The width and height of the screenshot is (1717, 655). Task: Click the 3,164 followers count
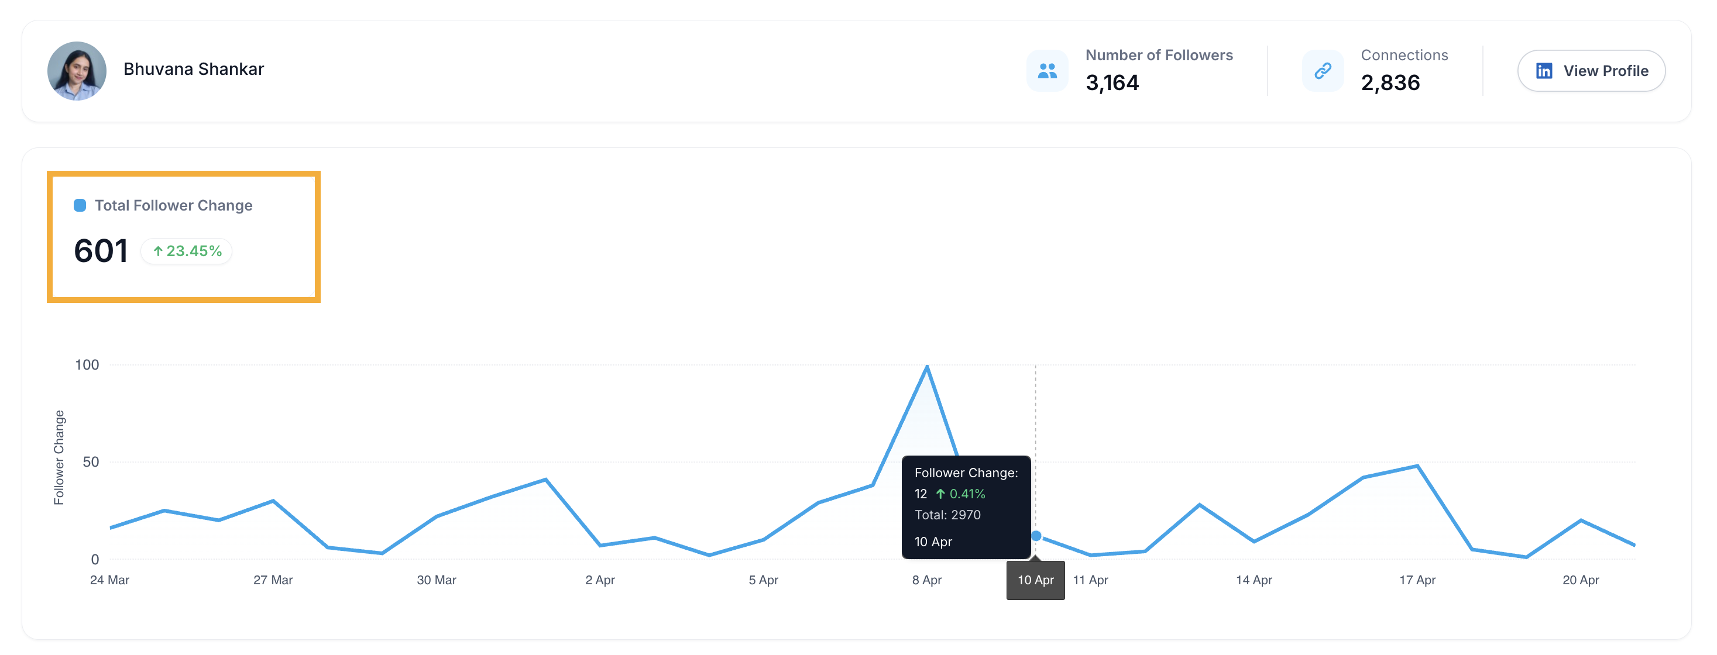click(x=1112, y=82)
